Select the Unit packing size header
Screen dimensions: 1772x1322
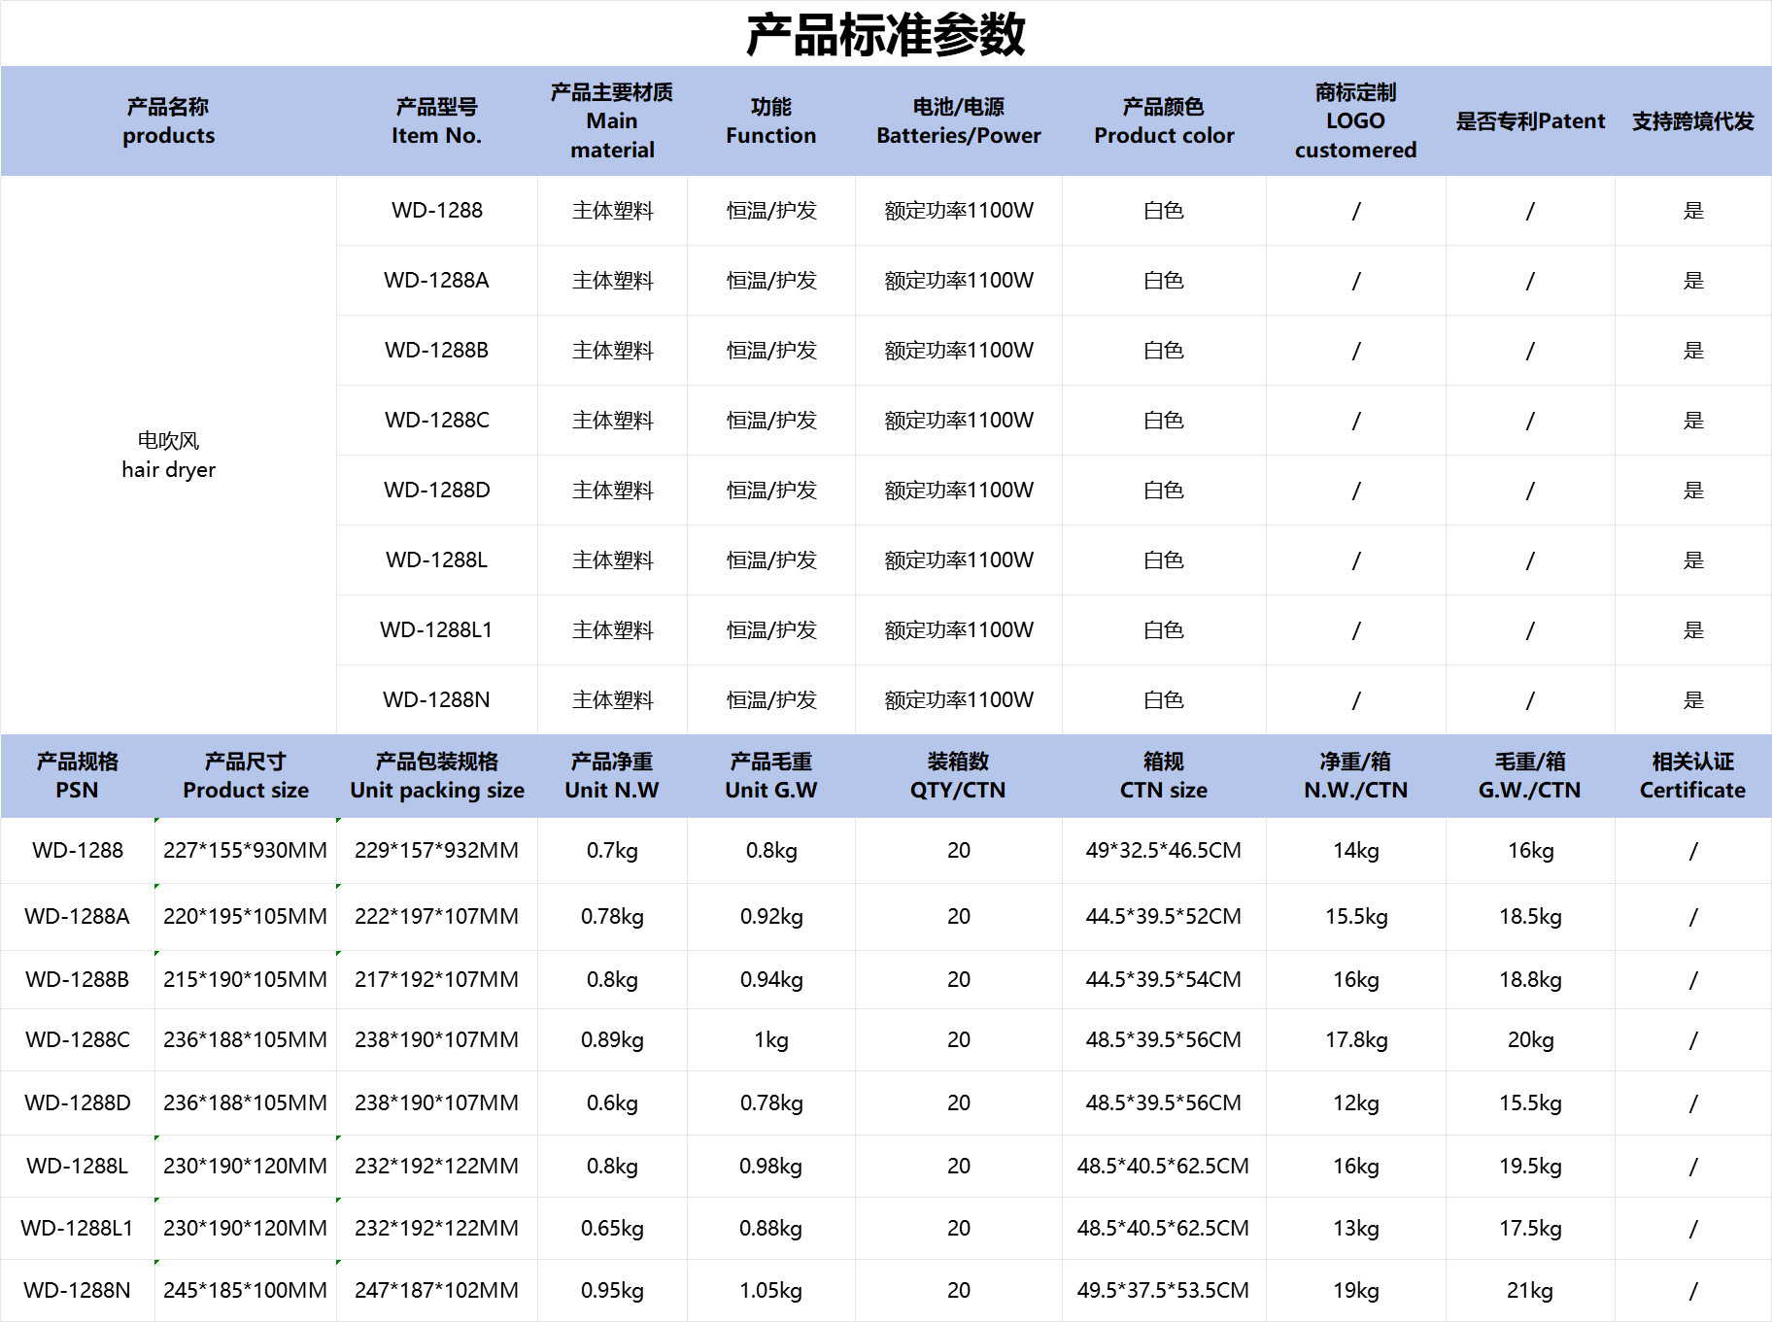[437, 776]
